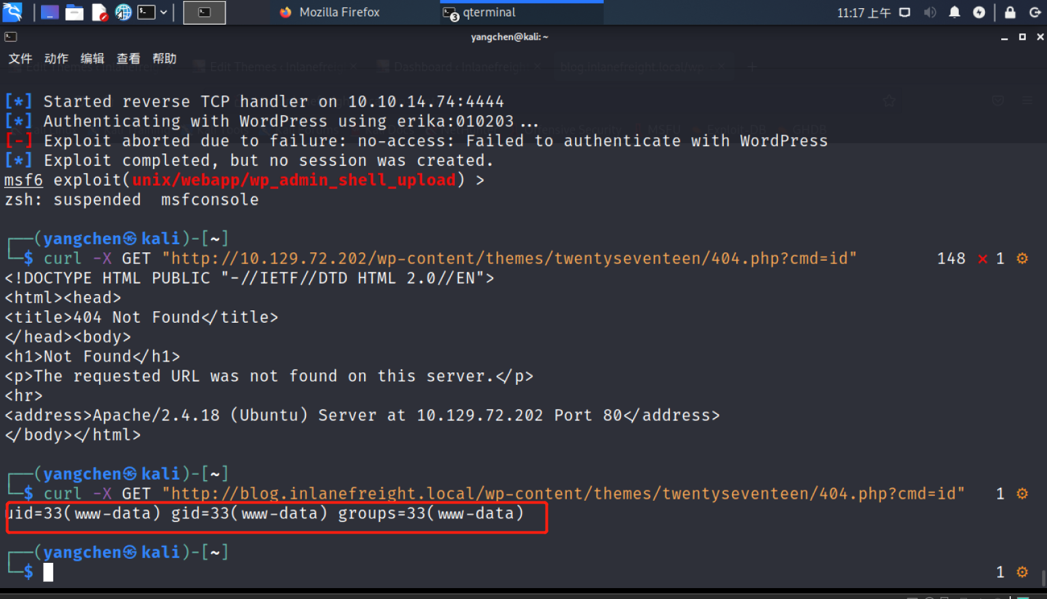Click the underlined msf6 prompt
The width and height of the screenshot is (1047, 599).
click(23, 180)
